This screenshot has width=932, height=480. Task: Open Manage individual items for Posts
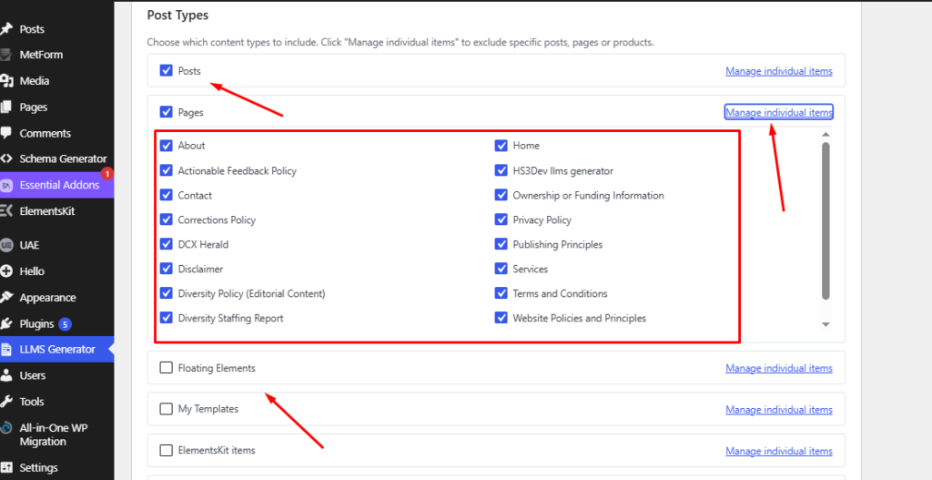pyautogui.click(x=779, y=71)
